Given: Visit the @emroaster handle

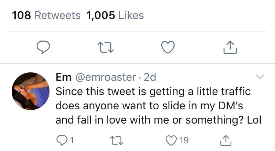Looking at the screenshot, I should [106, 77].
